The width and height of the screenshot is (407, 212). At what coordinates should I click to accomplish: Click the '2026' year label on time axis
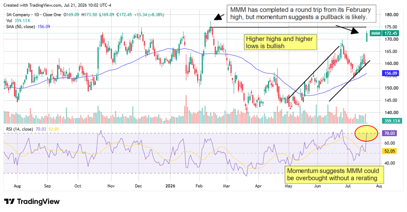click(170, 186)
